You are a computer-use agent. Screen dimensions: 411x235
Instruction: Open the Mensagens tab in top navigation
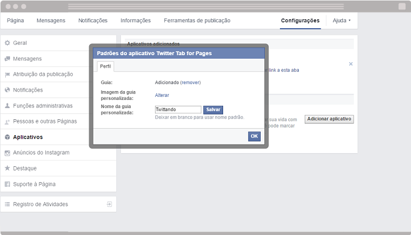51,21
